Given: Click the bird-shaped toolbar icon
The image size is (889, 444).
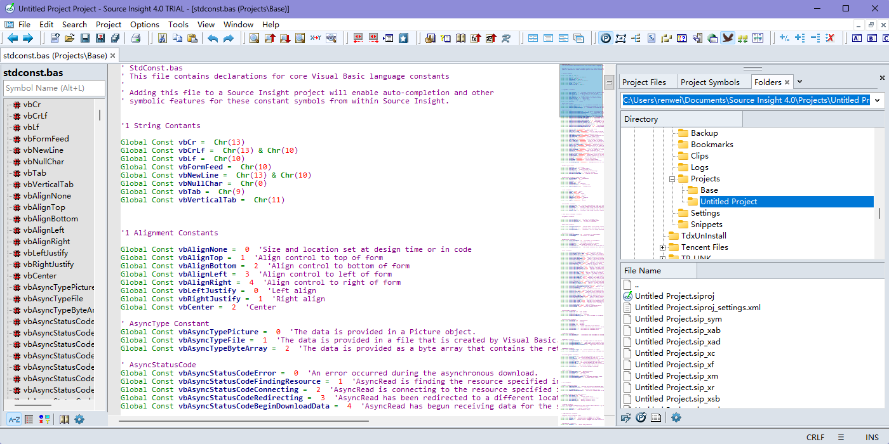Looking at the screenshot, I should (728, 38).
